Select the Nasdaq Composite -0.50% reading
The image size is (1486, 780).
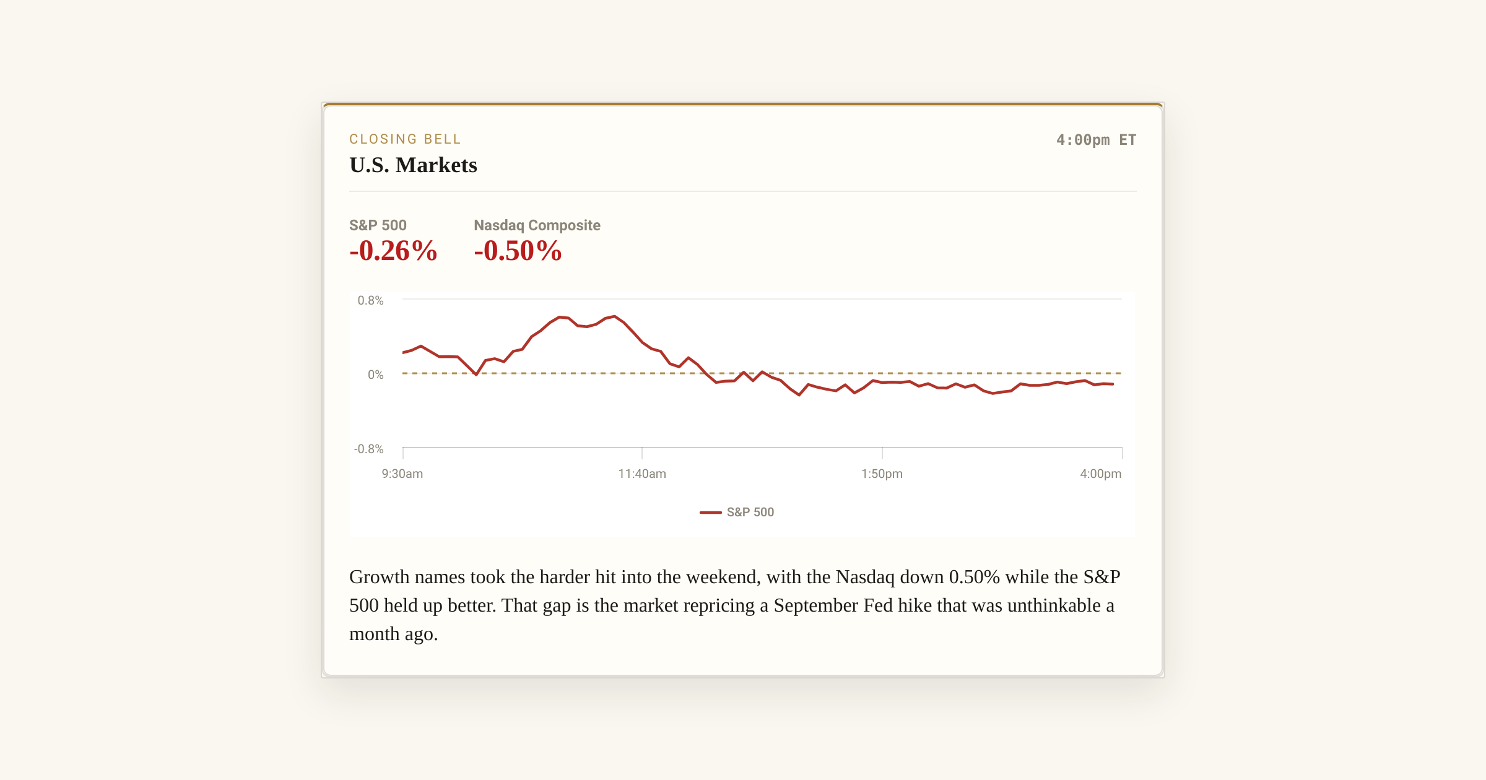518,251
